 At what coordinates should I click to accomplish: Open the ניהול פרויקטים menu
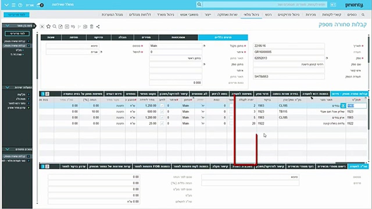point(289,15)
